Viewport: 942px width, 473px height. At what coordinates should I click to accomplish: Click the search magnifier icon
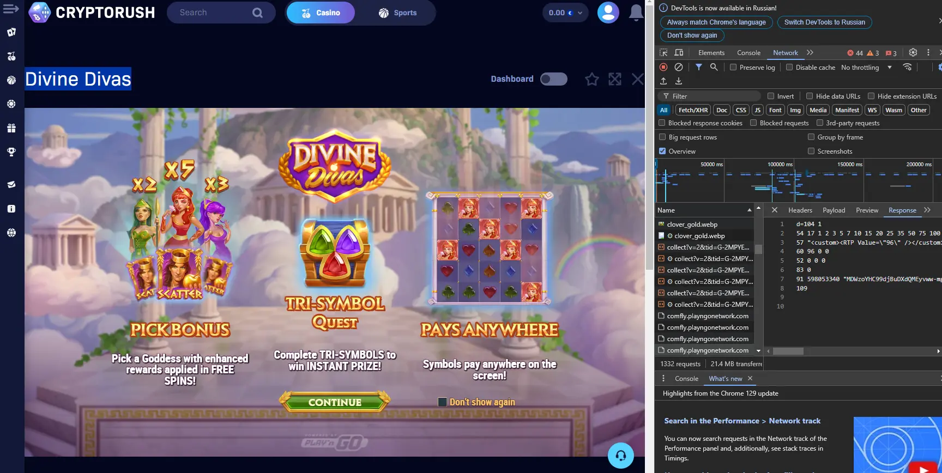[x=257, y=13]
